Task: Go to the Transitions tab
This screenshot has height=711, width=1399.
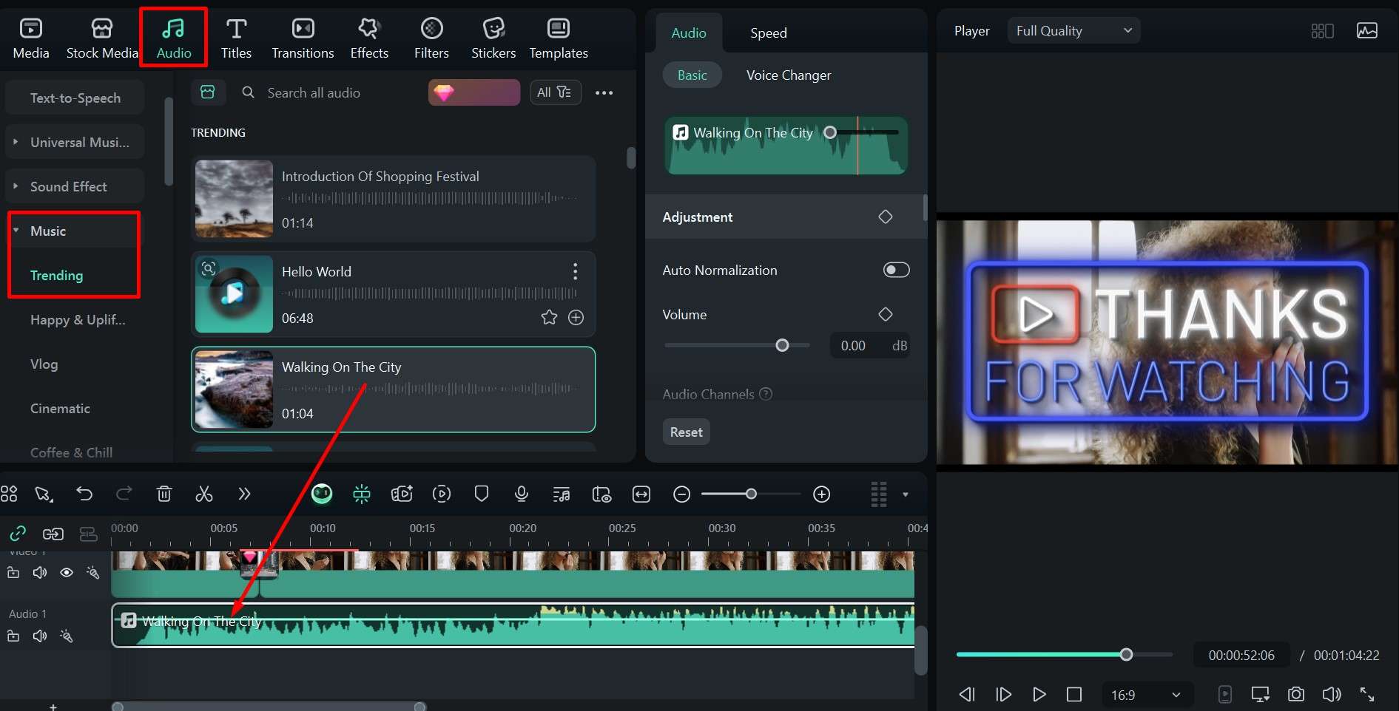Action: (303, 38)
